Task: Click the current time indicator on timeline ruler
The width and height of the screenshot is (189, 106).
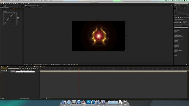Action: coord(79,69)
